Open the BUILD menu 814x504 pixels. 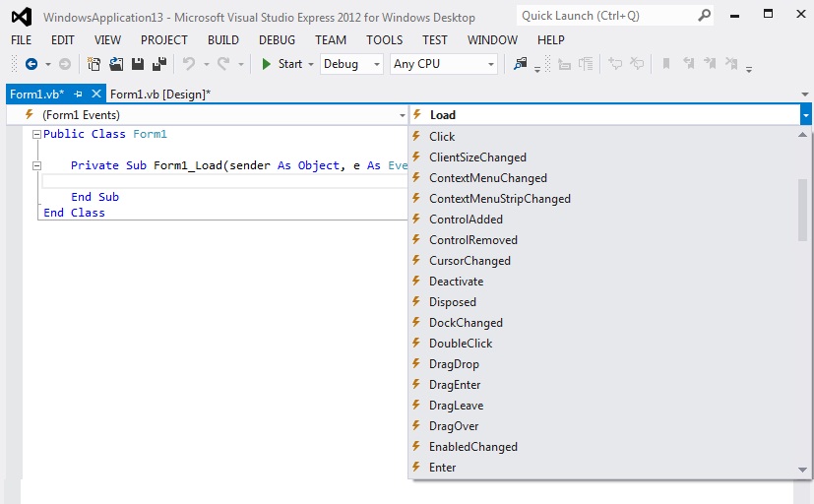click(x=223, y=40)
